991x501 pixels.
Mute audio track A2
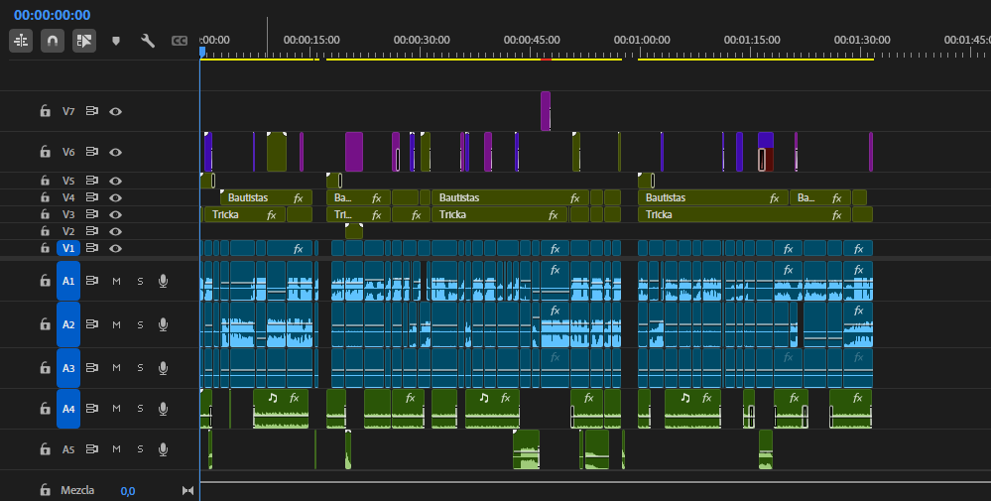tap(116, 324)
